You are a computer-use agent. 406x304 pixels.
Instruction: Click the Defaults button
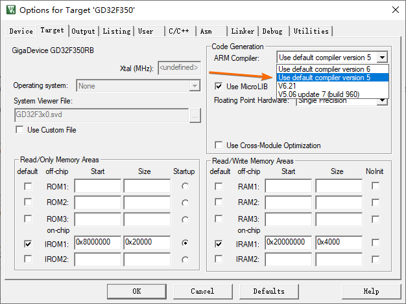[x=269, y=291]
